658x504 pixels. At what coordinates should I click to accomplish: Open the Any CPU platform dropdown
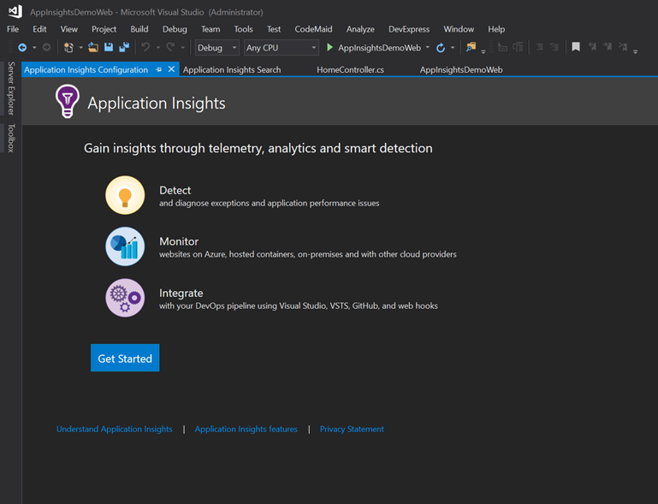click(x=282, y=48)
